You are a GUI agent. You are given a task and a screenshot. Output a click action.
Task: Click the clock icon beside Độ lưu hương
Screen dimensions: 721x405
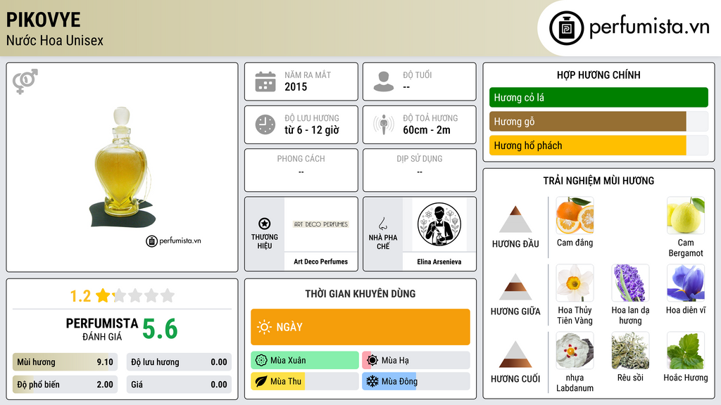(265, 124)
